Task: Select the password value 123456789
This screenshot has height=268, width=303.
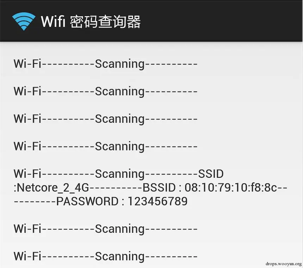Action: tap(157, 201)
